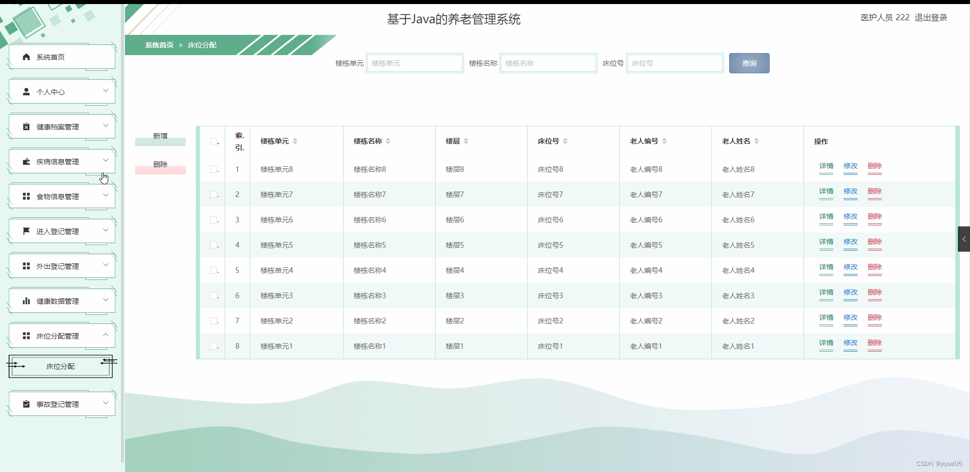Image resolution: width=970 pixels, height=472 pixels.
Task: Sort table by 楼层 column arrows
Action: (x=466, y=141)
